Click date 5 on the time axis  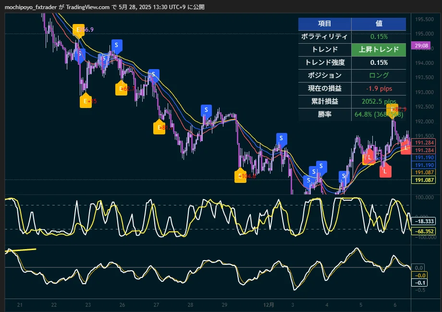[x=361, y=305]
